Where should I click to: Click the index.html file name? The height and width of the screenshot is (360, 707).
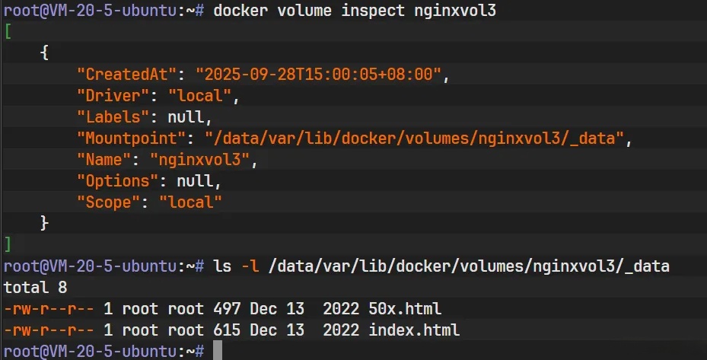[414, 330]
